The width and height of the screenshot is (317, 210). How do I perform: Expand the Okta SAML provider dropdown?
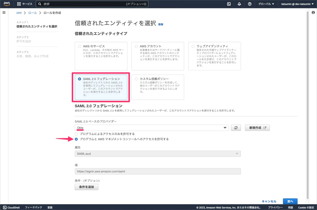[152, 128]
